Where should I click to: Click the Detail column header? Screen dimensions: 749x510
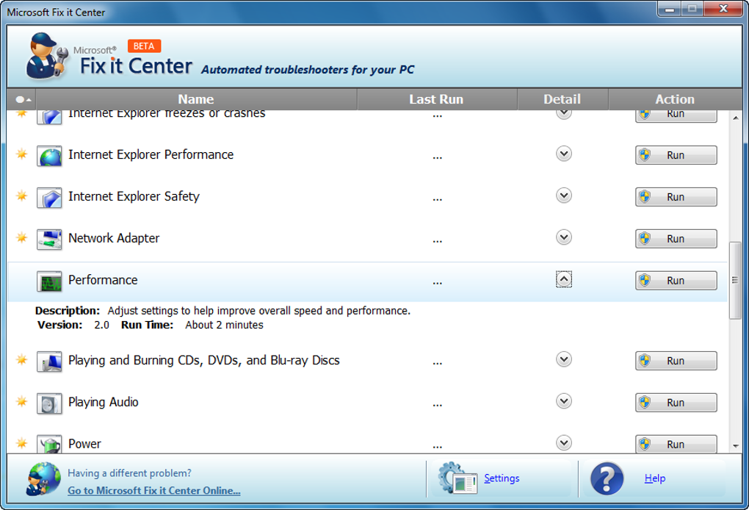click(562, 99)
